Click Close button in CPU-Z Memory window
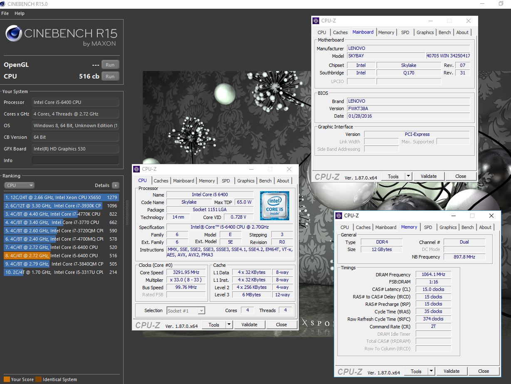This screenshot has width=511, height=384. 484,372
